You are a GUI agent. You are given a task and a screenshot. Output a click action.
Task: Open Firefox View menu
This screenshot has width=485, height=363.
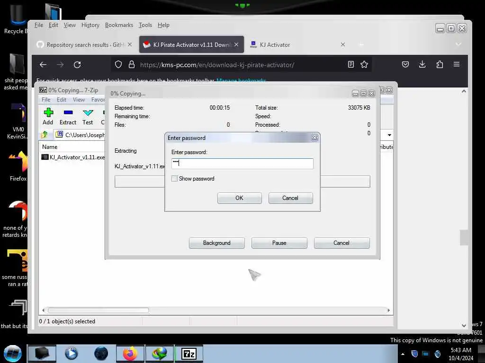[70, 25]
